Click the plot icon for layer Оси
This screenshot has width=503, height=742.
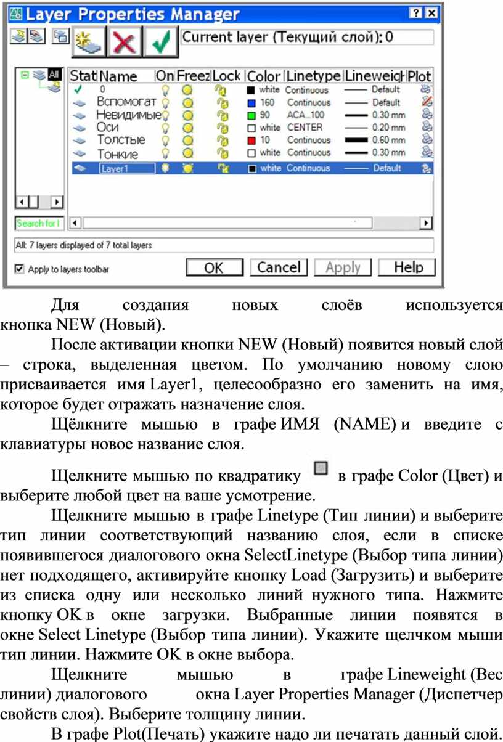pos(427,128)
